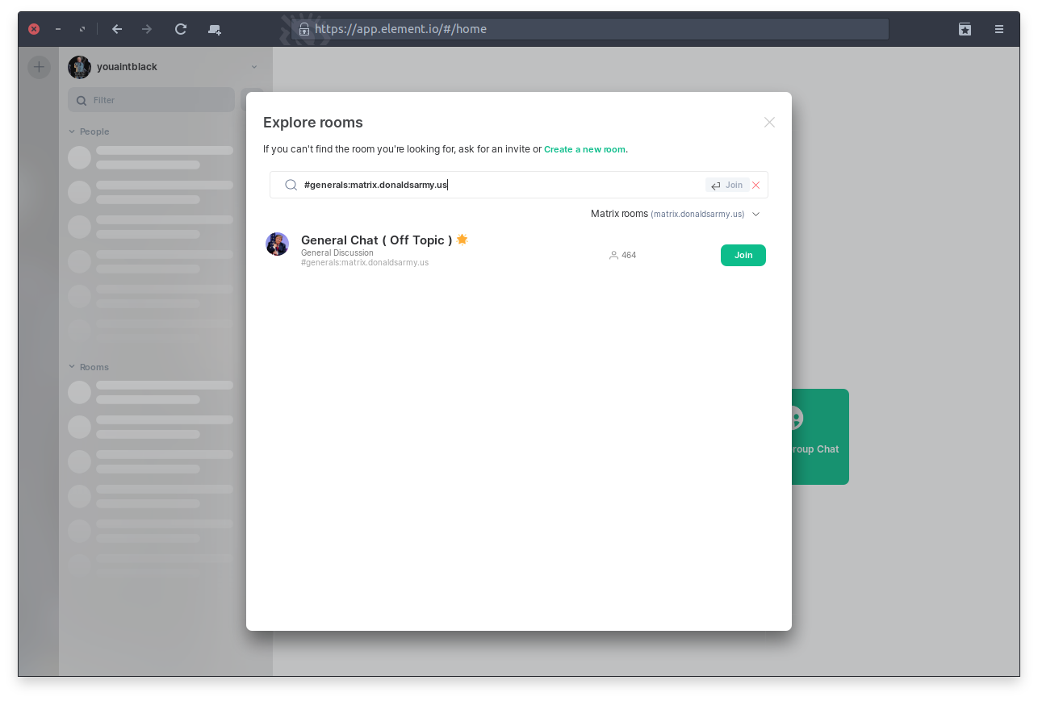Click the General Discussion topic text
Screen dimensions: 1038x701
[337, 252]
